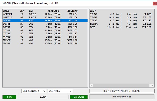Click the IEMW2 IEMW7 TNT29 NUTBA BPK route button
The height and width of the screenshot is (101, 157).
[x=122, y=91]
